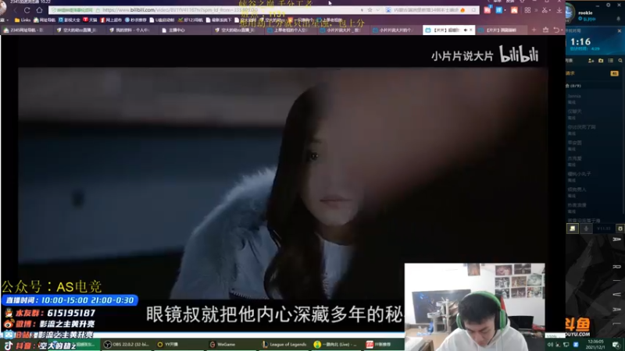Open the orange picture extension icon
This screenshot has width=625, height=351.
514,10
